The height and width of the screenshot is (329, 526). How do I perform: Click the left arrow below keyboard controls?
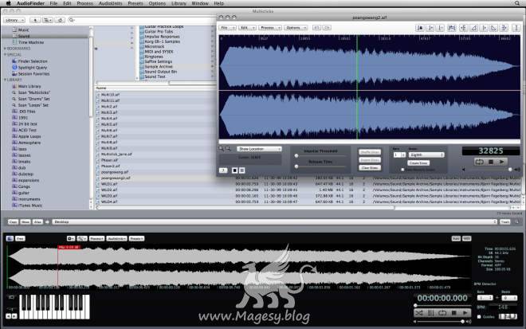click(x=9, y=316)
